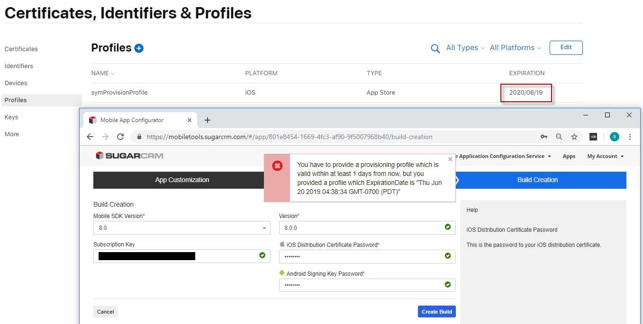Image resolution: width=643 pixels, height=324 pixels.
Task: Switch to the App Customization step
Action: click(182, 180)
